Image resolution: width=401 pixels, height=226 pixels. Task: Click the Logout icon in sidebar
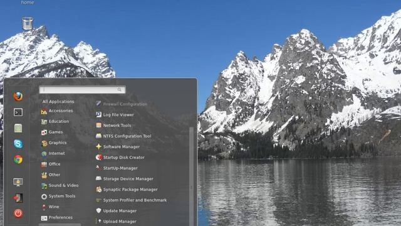[x=18, y=198]
